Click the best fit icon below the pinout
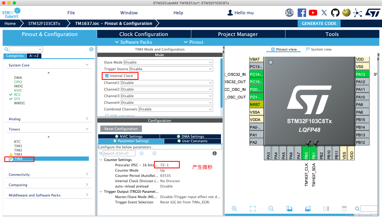 [x=253, y=209]
